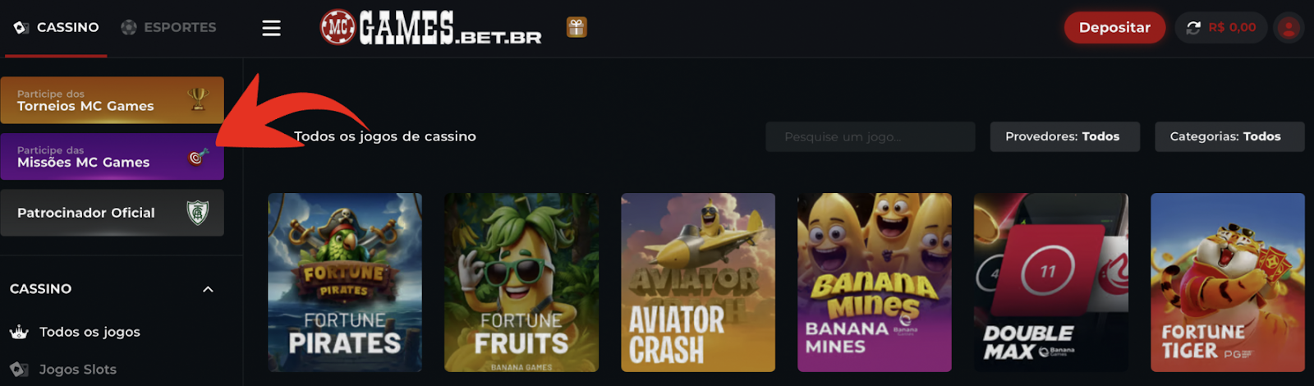
Task: Collapse the CASSINO sidebar section chevron
Action: pos(208,289)
